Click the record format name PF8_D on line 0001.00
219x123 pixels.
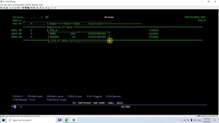pos(53,30)
